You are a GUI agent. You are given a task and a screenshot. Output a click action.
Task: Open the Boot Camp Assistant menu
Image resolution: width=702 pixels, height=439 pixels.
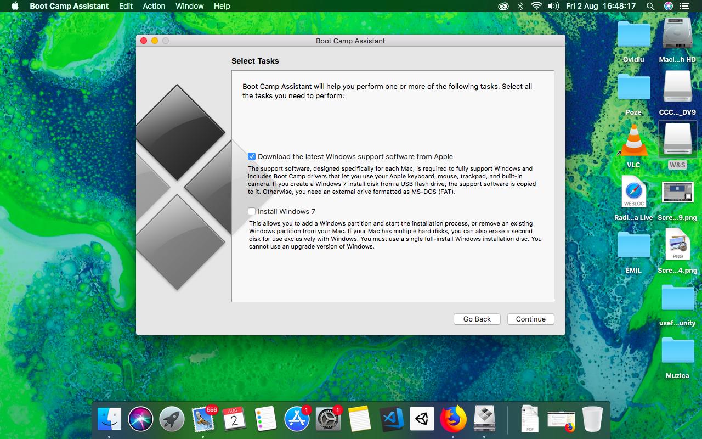pos(69,6)
